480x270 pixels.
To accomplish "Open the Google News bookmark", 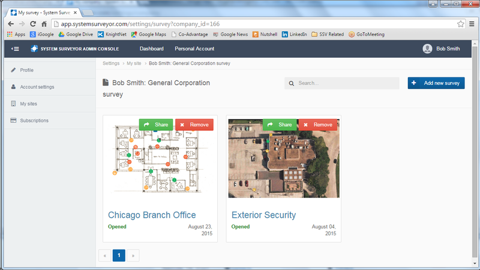I will (230, 34).
